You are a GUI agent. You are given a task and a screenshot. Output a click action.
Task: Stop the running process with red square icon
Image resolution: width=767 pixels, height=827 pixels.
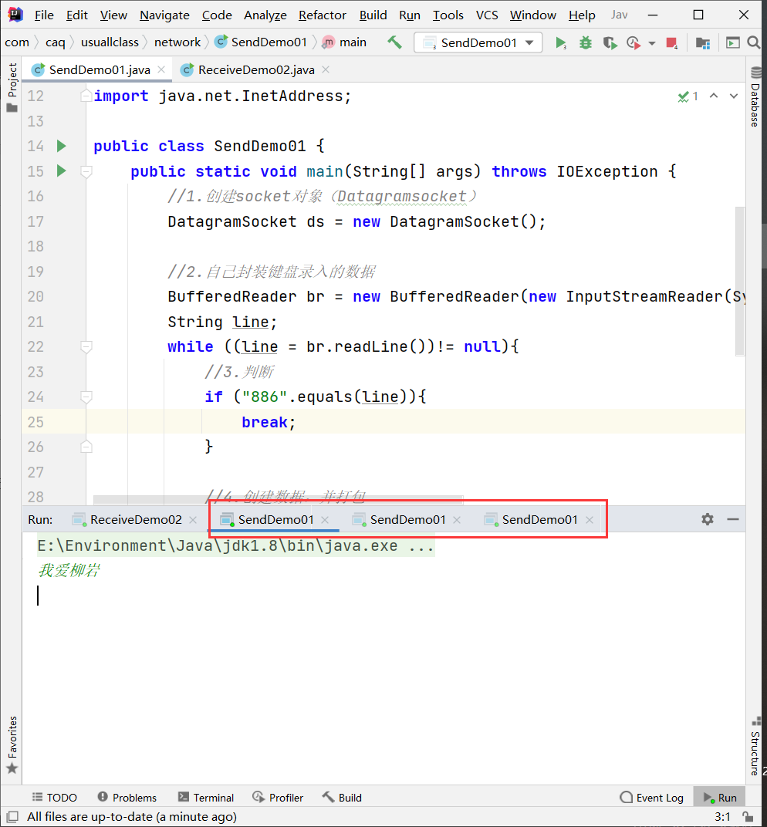click(x=671, y=43)
